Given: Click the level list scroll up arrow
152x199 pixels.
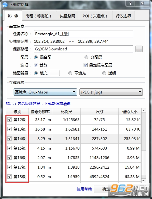Looking at the screenshot, I should click(x=143, y=111).
